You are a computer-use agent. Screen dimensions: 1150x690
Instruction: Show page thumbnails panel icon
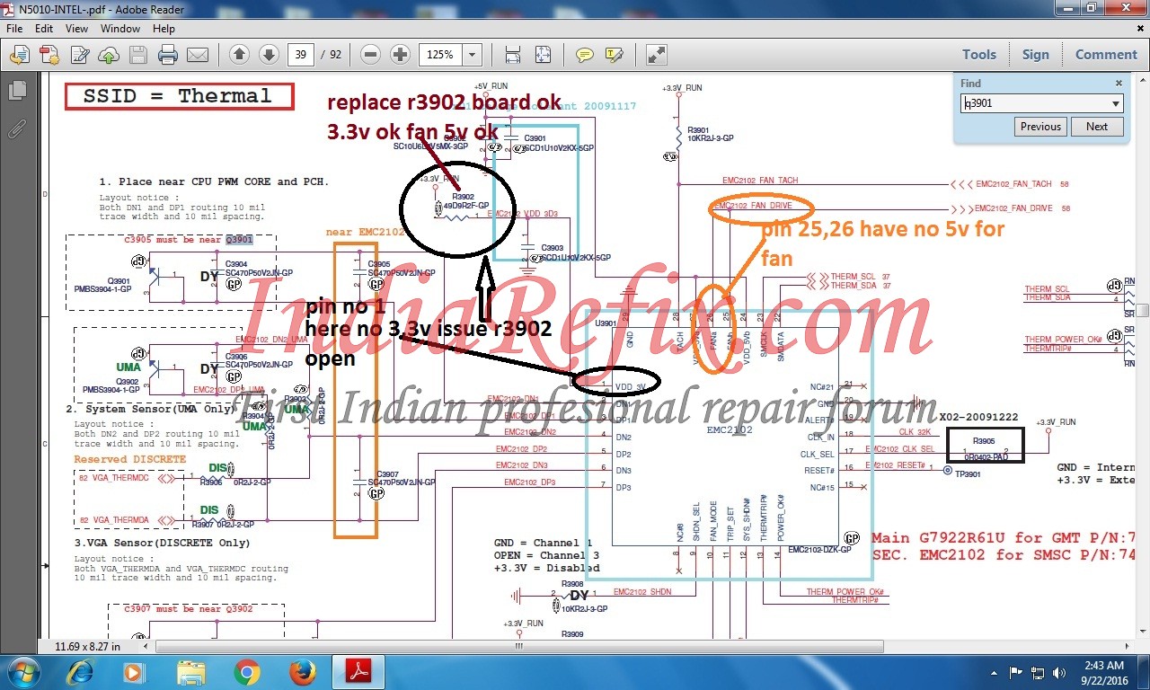[x=17, y=91]
